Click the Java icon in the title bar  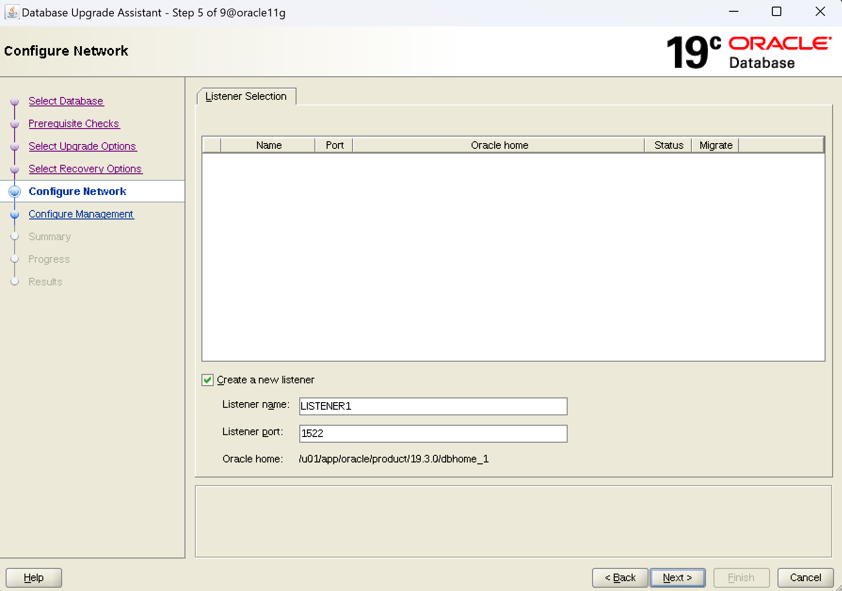tap(12, 12)
